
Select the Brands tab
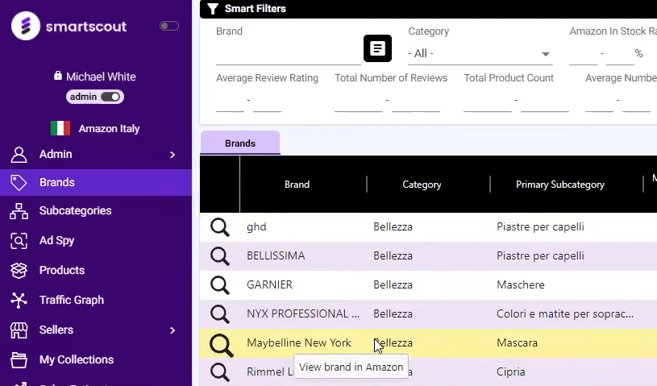[x=240, y=143]
